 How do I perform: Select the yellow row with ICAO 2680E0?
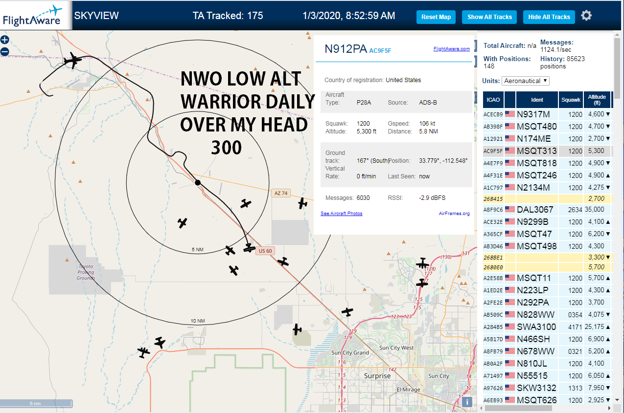pos(547,267)
